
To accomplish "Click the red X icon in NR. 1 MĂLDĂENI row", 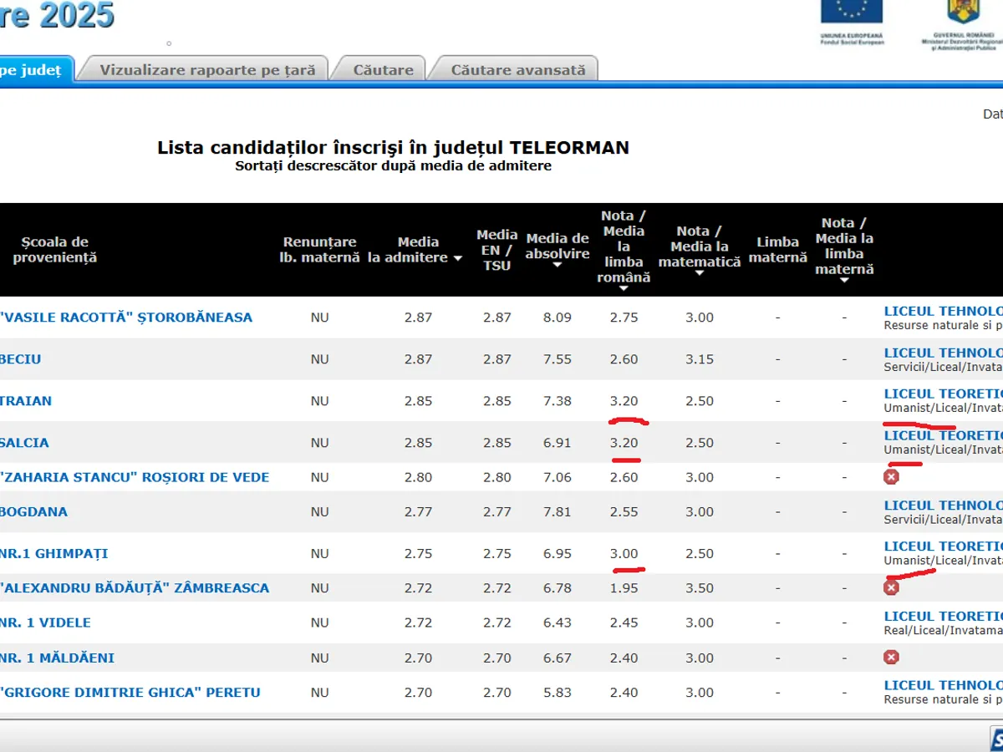I will click(x=891, y=658).
